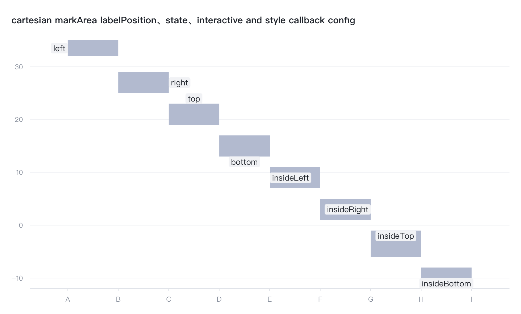
Task: Click the 'insideTop' label
Action: click(396, 236)
